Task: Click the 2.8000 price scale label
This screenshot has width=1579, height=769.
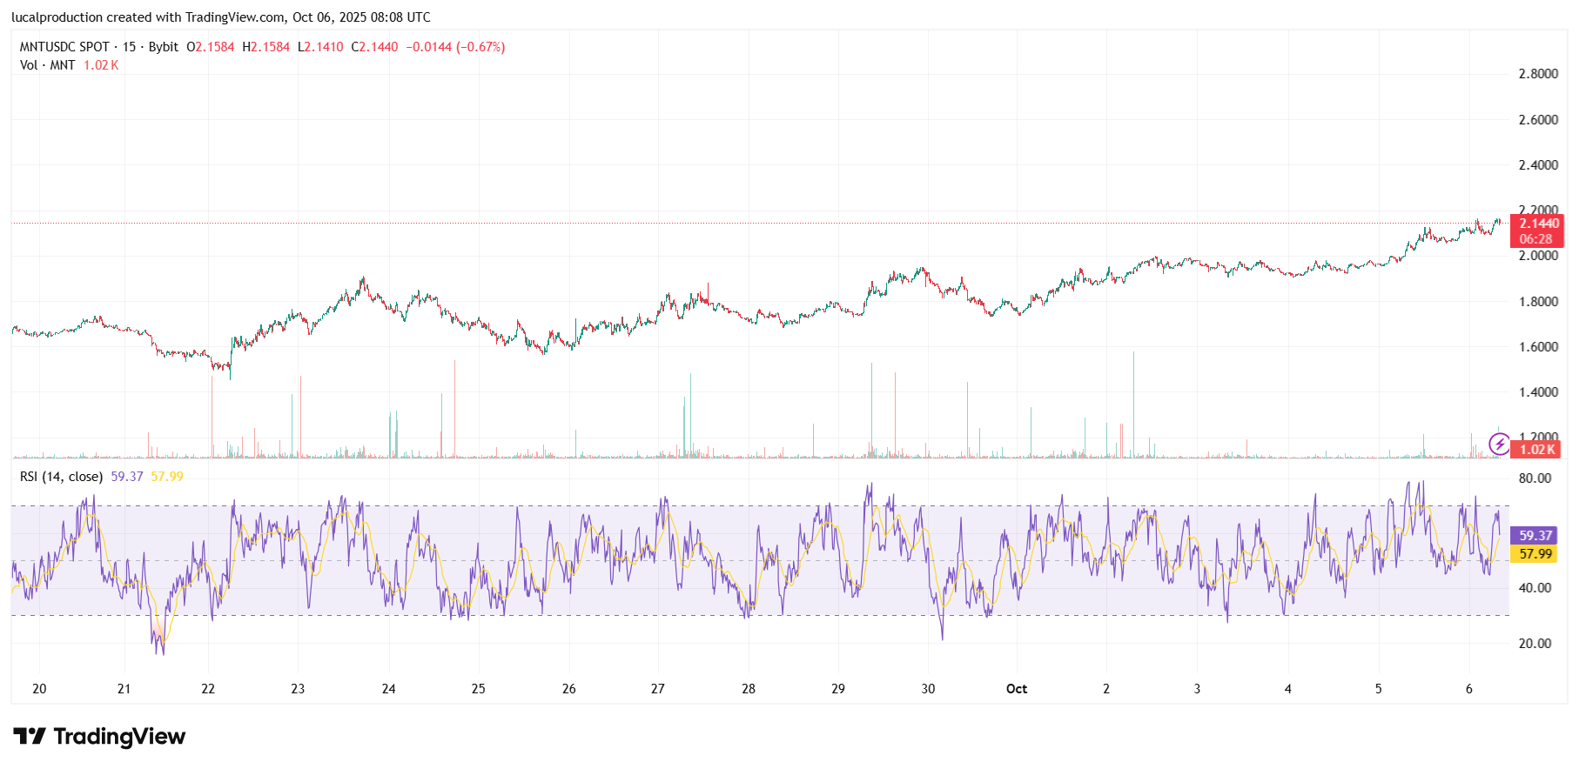Action: pyautogui.click(x=1538, y=74)
